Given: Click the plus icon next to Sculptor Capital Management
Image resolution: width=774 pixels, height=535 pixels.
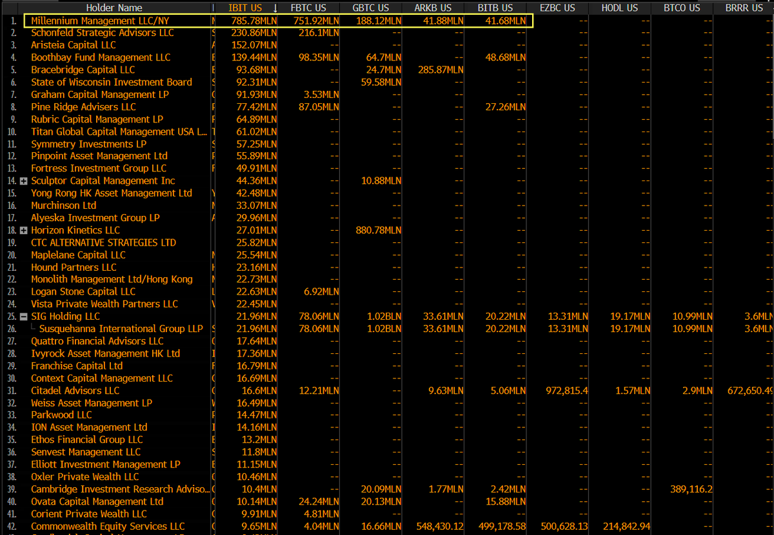Looking at the screenshot, I should coord(22,181).
